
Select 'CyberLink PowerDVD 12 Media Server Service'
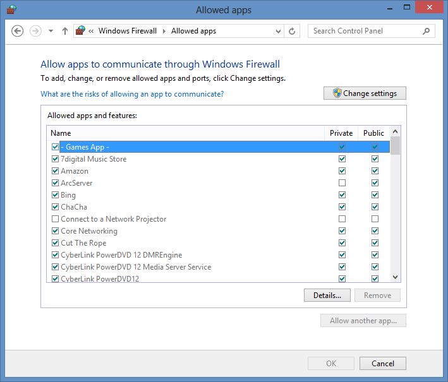click(x=136, y=267)
